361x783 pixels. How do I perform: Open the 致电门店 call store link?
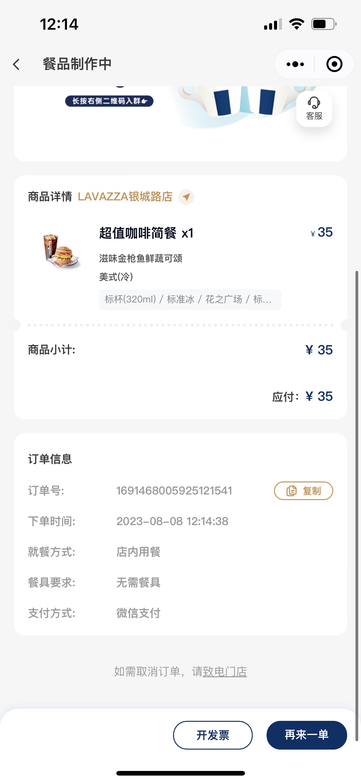(225, 672)
